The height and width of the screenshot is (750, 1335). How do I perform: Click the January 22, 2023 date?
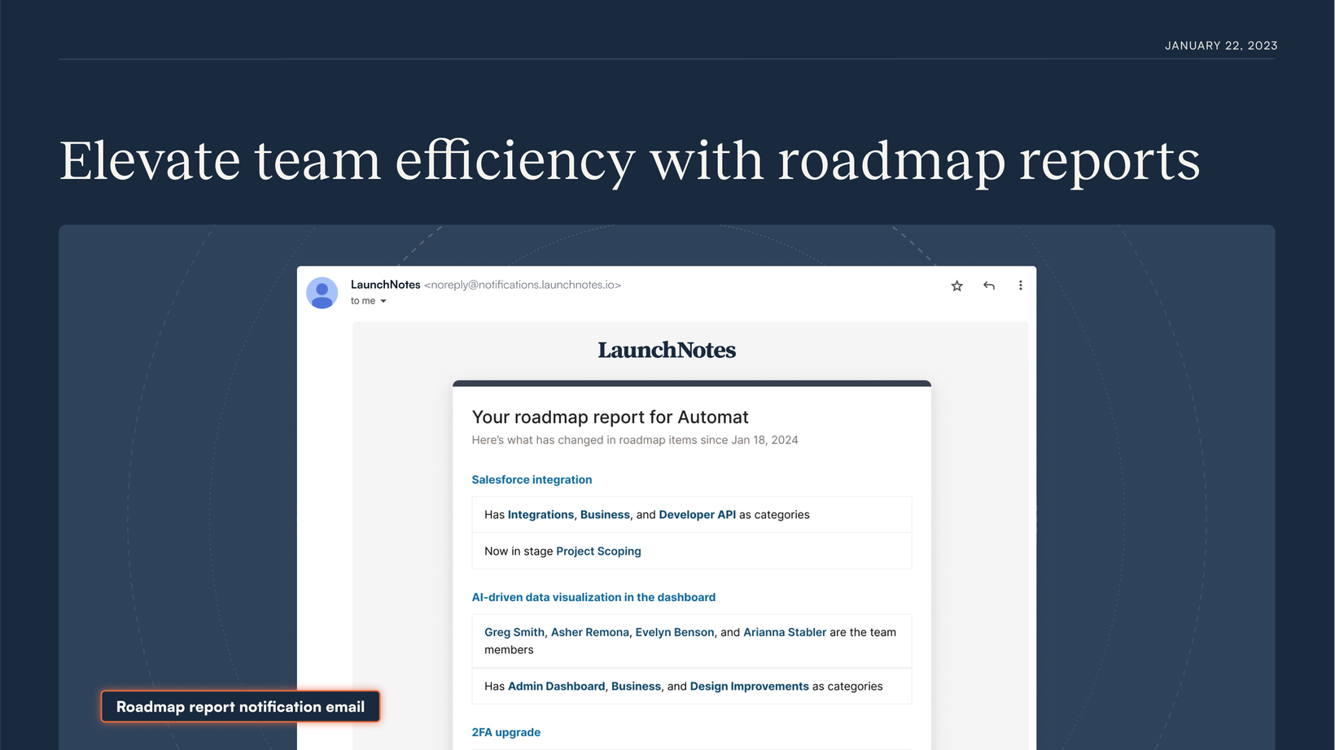click(1221, 46)
